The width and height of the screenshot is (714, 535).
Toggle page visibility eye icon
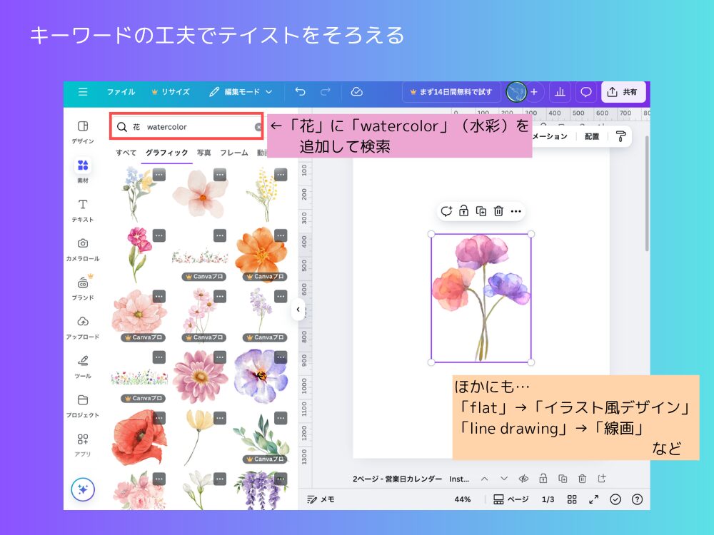tap(523, 479)
